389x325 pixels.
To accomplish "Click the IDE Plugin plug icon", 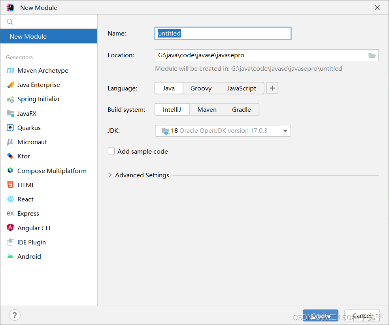I will click(x=10, y=242).
